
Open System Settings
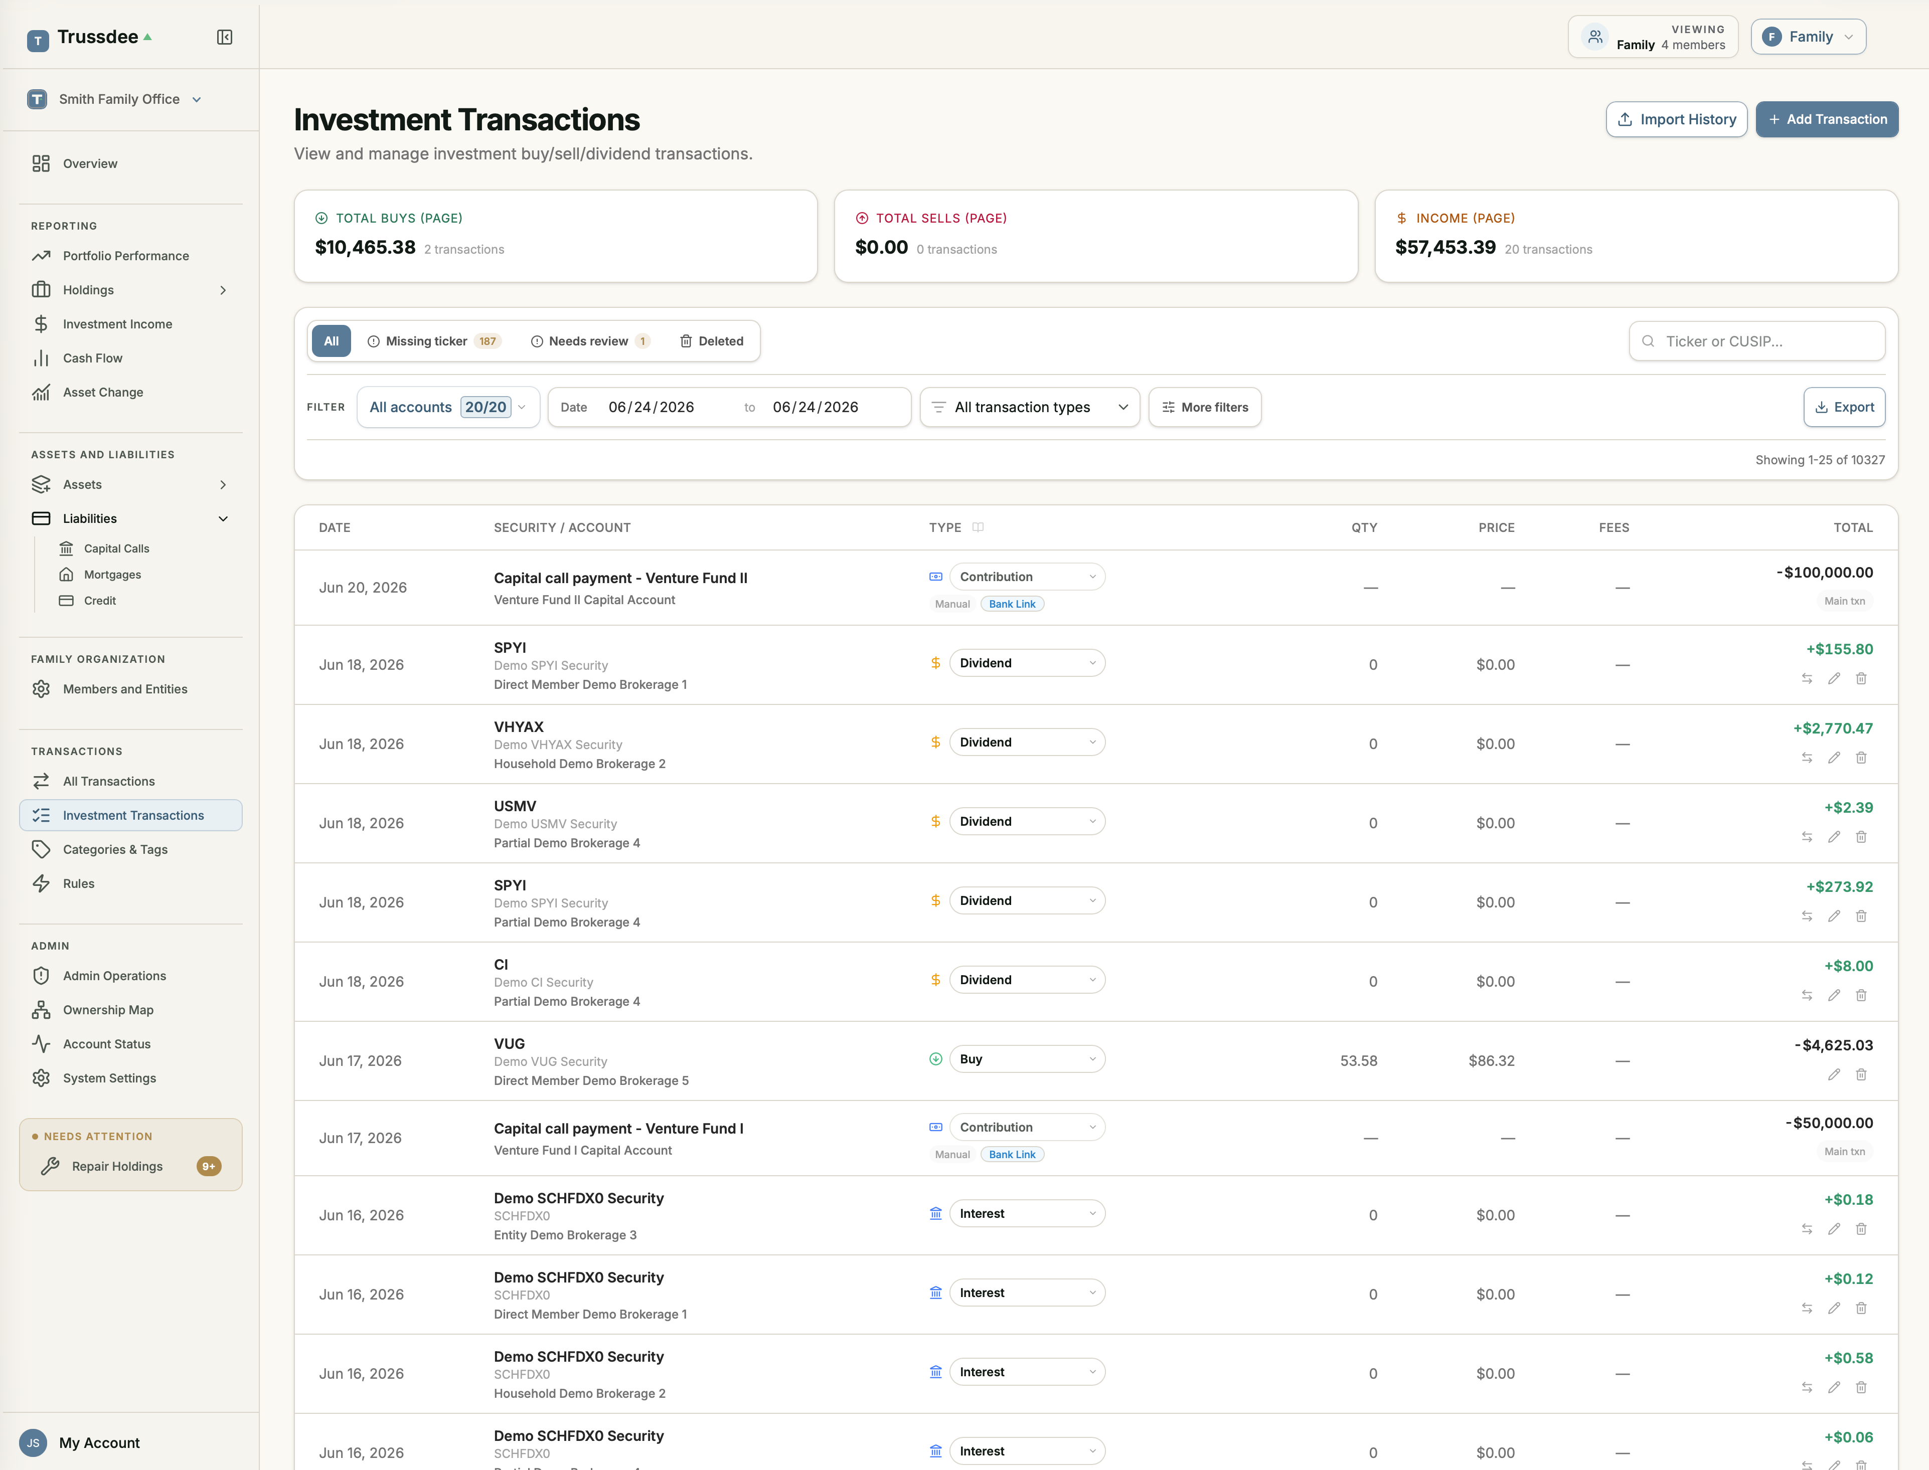pyautogui.click(x=131, y=1078)
